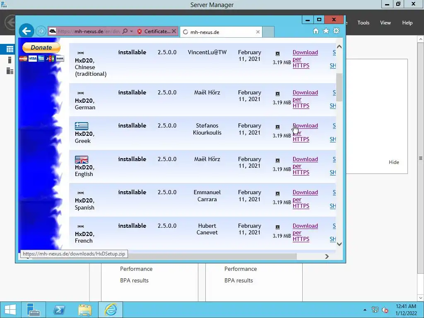Click the left BPA results entry

(134, 280)
